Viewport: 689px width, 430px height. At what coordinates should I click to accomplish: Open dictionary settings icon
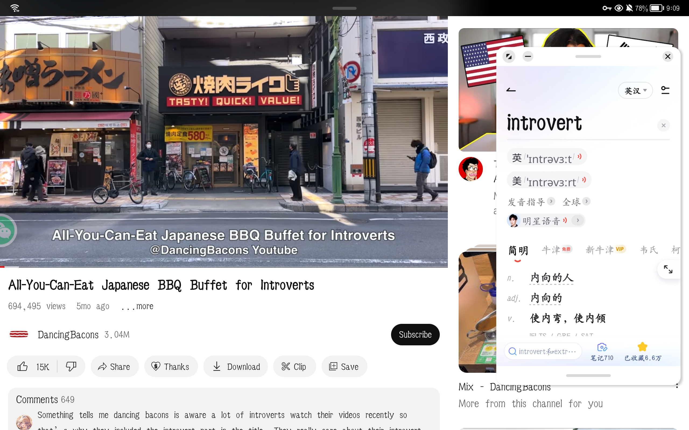665,91
